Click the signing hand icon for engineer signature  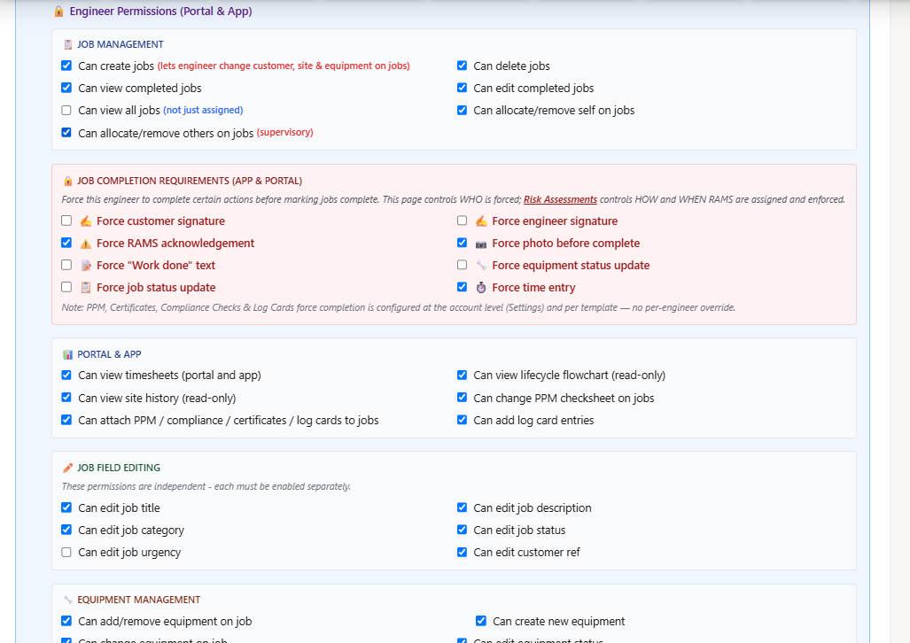click(481, 221)
